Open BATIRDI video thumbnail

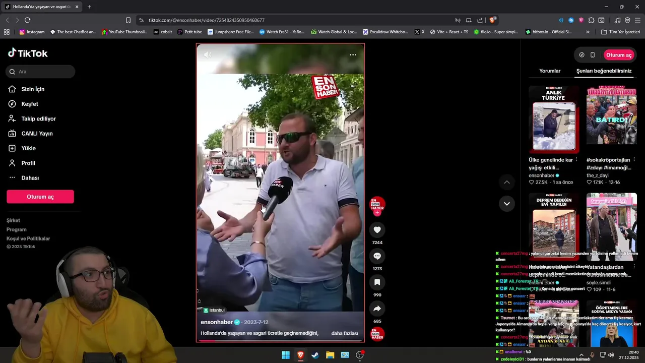tap(612, 119)
